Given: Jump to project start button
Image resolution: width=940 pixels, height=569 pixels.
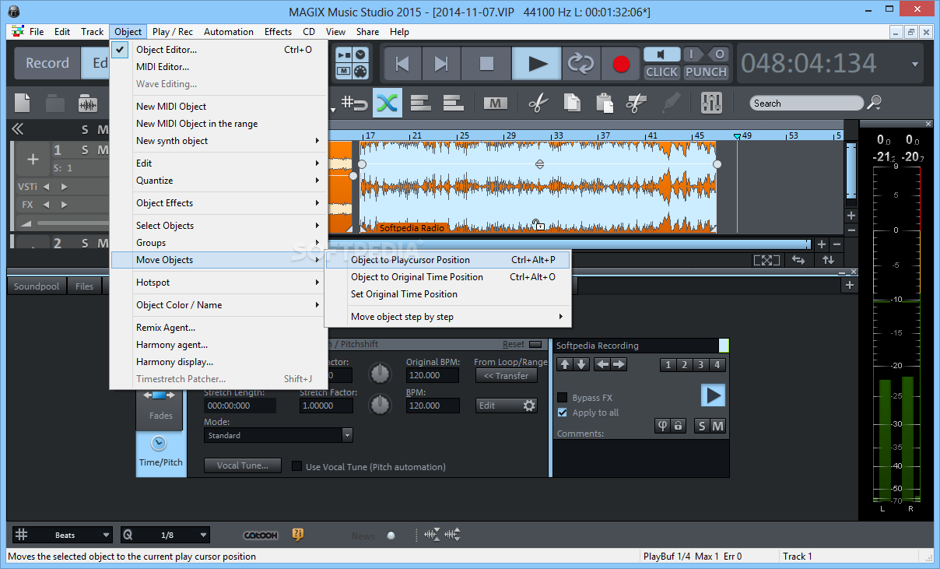Looking at the screenshot, I should point(402,64).
